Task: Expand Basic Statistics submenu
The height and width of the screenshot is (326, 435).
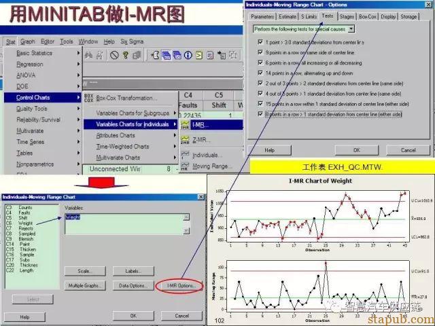Action: (42, 53)
